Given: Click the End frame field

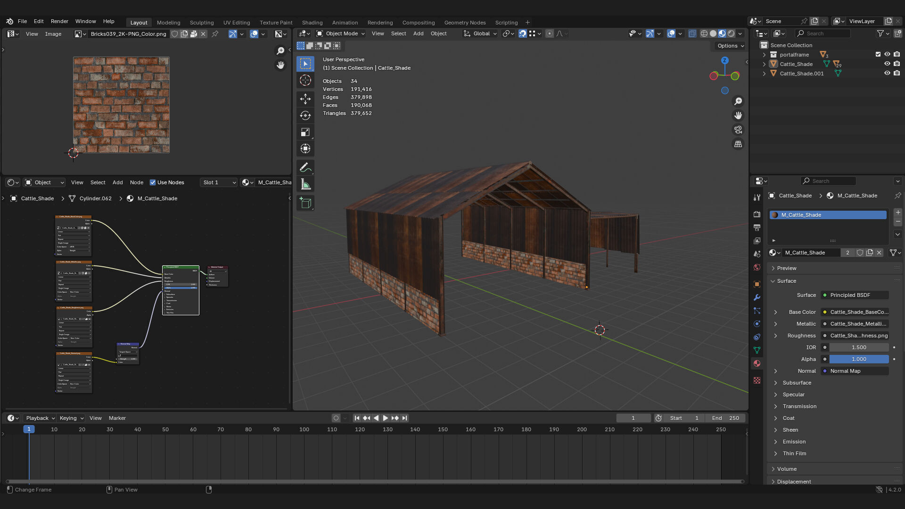Looking at the screenshot, I should (725, 418).
